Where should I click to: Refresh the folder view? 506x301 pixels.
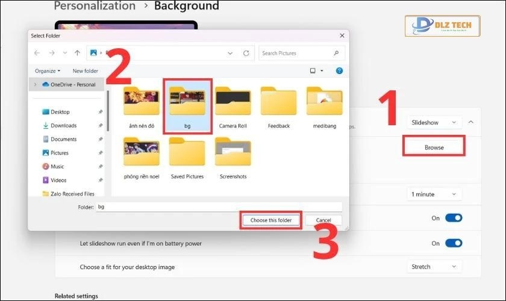tap(246, 53)
